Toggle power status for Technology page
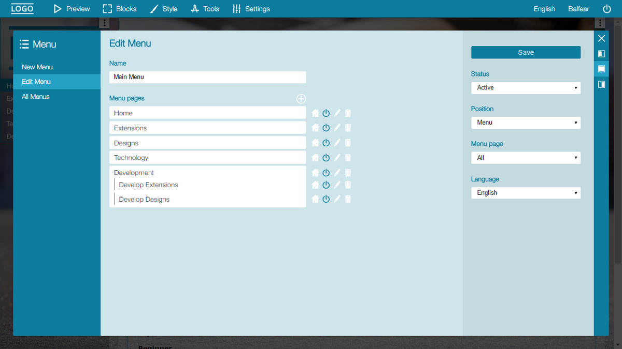This screenshot has width=622, height=349. click(326, 158)
